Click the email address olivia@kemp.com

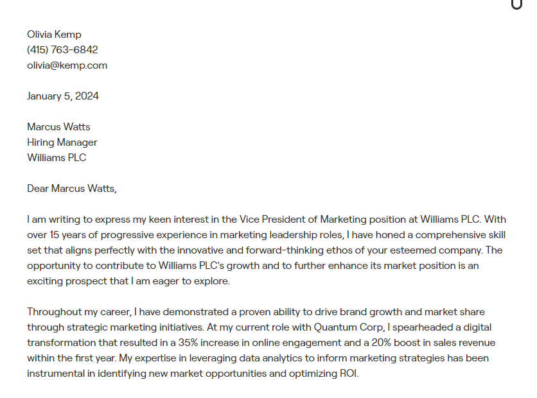pos(67,65)
